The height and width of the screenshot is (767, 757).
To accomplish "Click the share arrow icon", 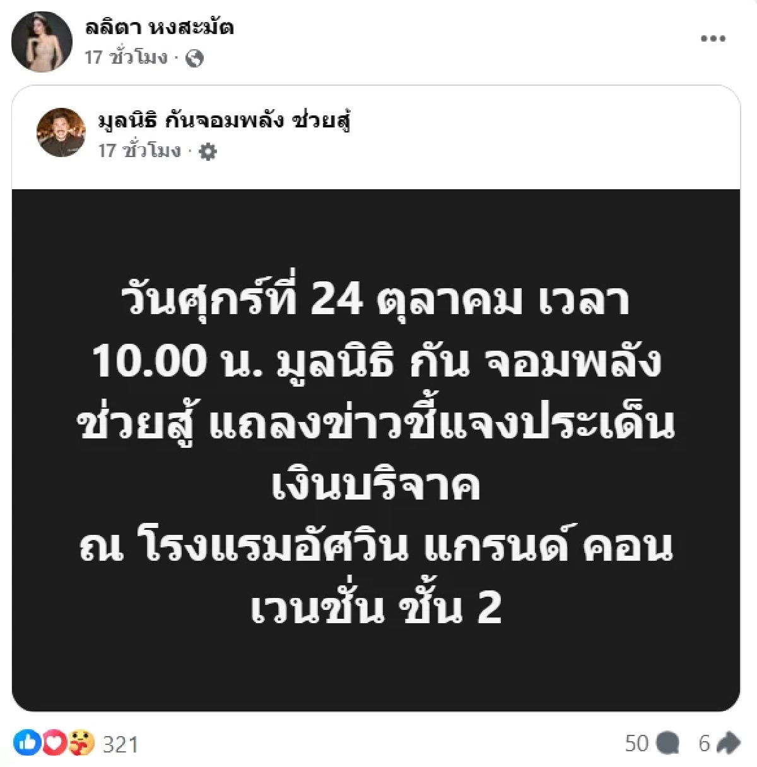I will click(x=728, y=743).
